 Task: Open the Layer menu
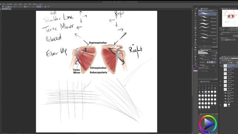coord(16,4)
